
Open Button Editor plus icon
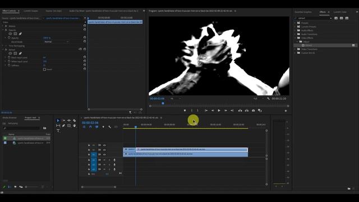tap(286, 111)
